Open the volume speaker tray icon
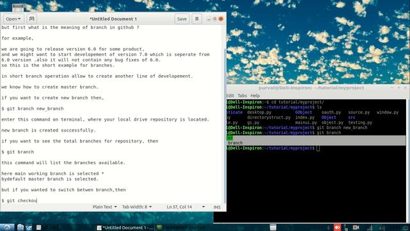Screen dimensions: 410x231 coord(382,228)
